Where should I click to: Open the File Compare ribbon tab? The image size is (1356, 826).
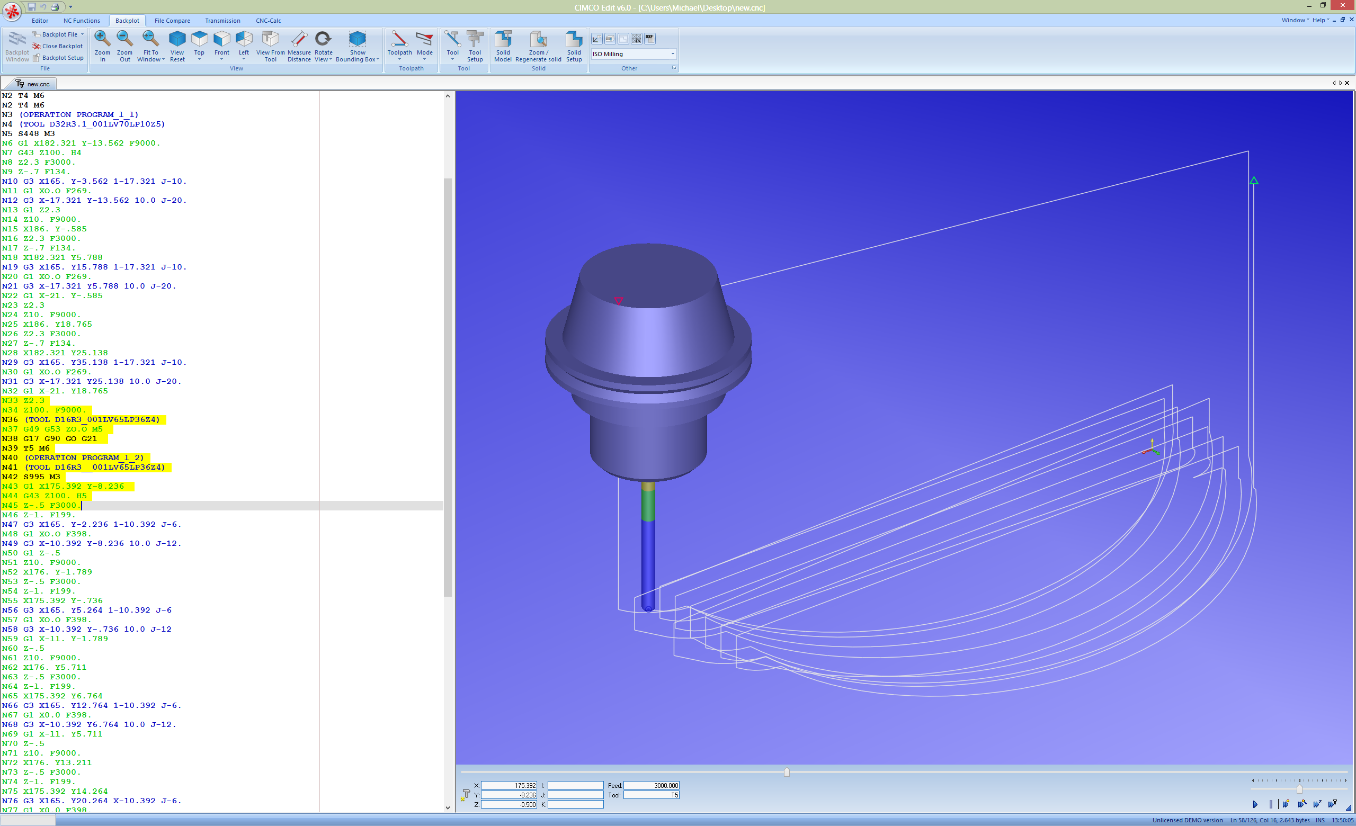tap(172, 21)
